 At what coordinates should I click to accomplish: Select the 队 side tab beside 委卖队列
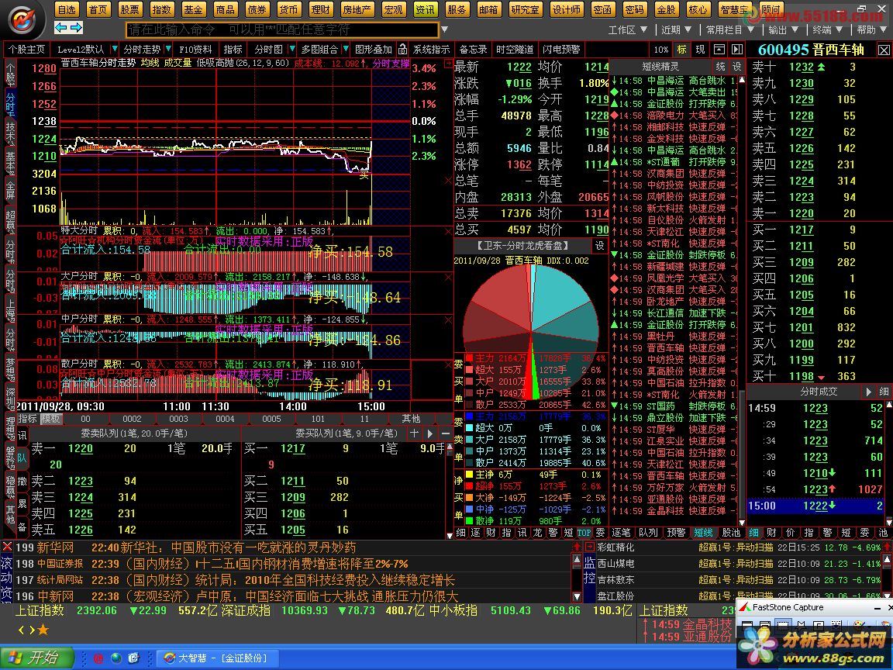tap(22, 458)
